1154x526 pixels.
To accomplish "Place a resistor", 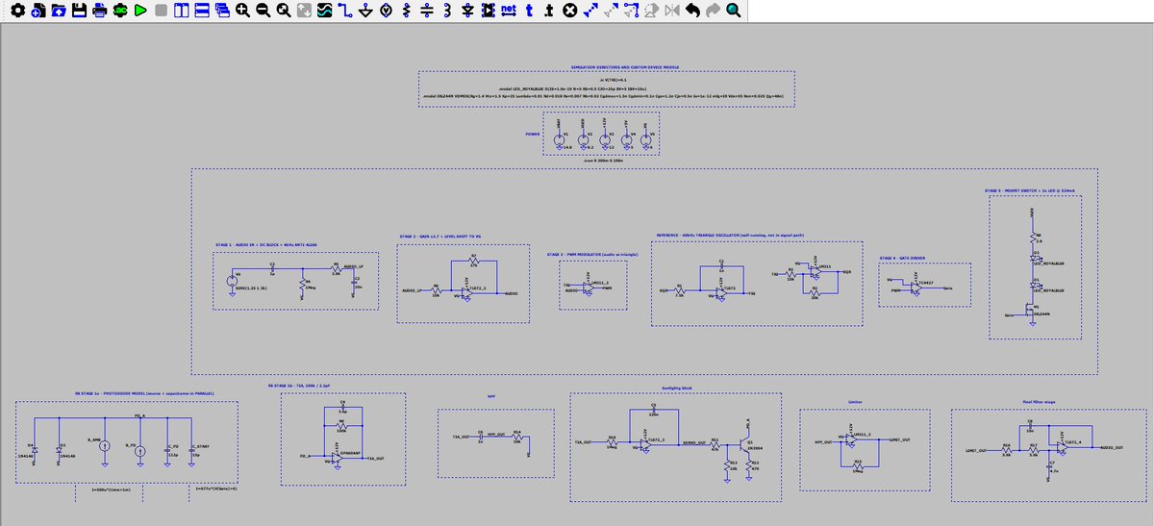I will [406, 11].
